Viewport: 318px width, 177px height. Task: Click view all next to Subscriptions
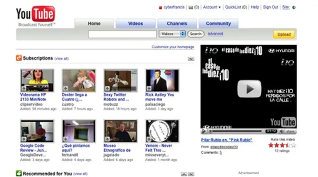click(x=61, y=59)
